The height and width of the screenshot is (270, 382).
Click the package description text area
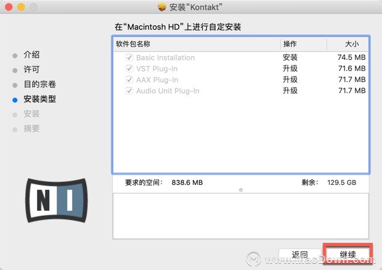click(x=241, y=216)
